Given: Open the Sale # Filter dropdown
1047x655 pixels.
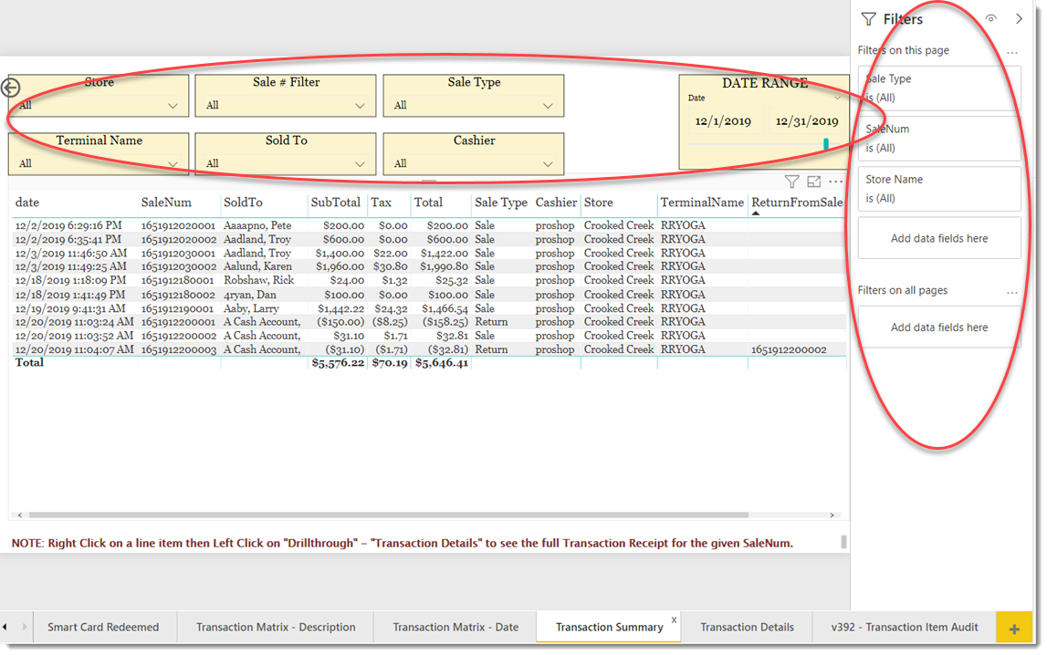Looking at the screenshot, I should point(361,106).
